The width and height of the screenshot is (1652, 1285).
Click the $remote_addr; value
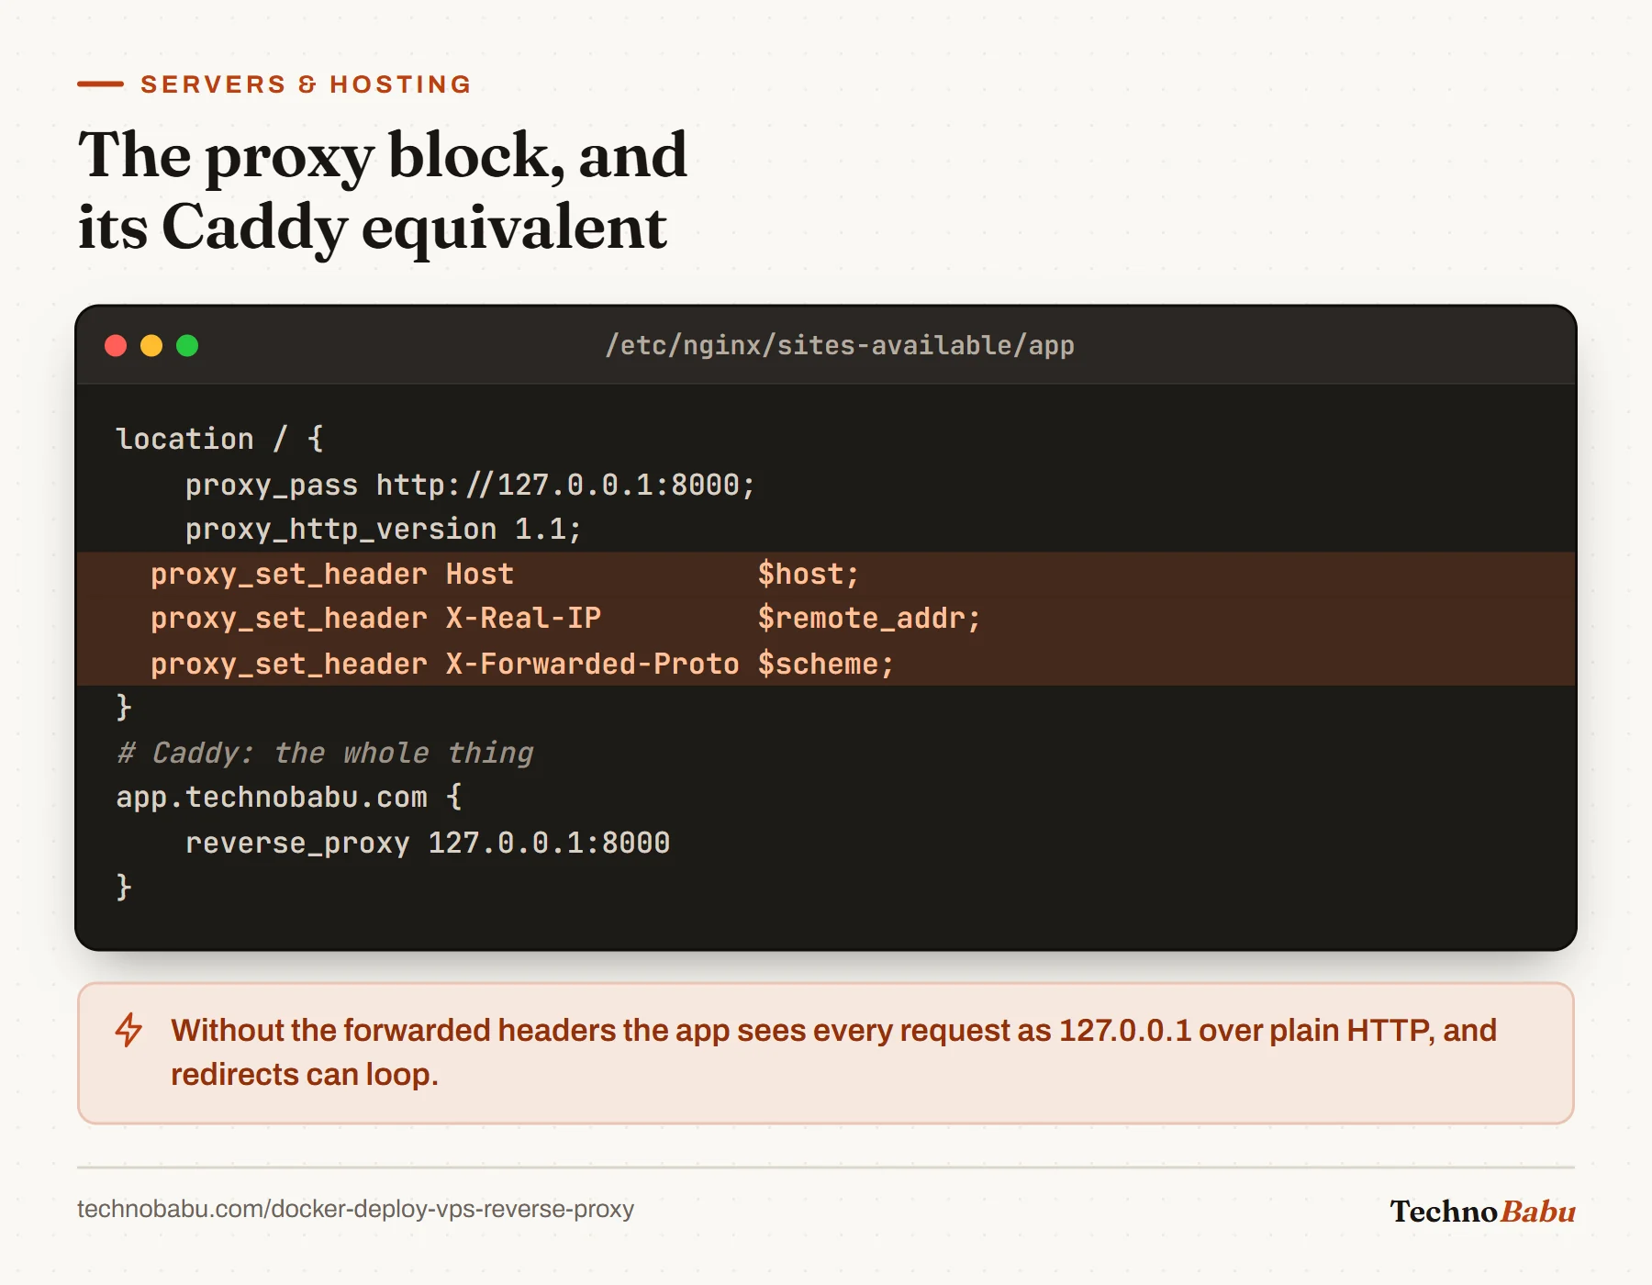(868, 619)
